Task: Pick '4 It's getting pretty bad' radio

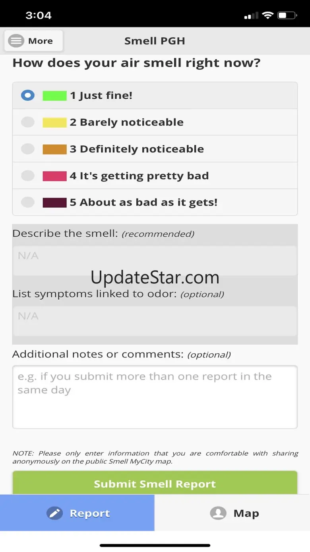Action: click(28, 176)
